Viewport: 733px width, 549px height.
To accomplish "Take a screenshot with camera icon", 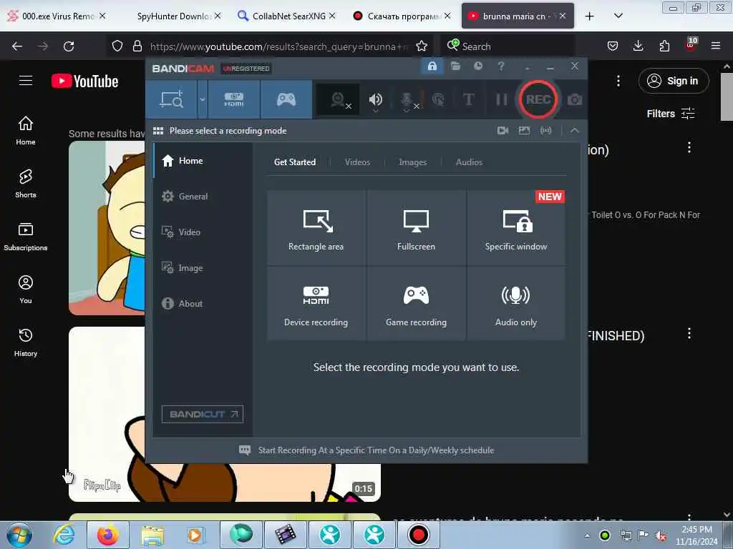I will [x=575, y=99].
